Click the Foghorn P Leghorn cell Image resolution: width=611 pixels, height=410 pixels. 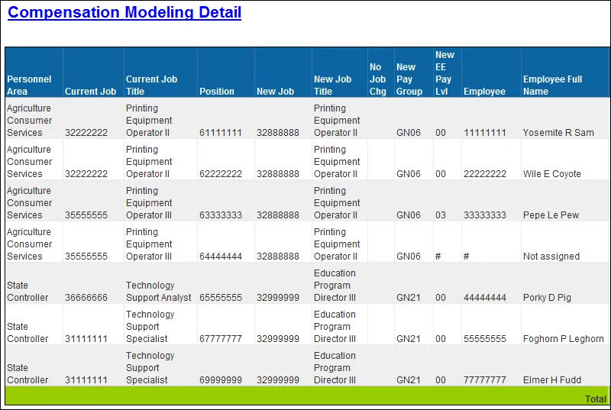563,339
